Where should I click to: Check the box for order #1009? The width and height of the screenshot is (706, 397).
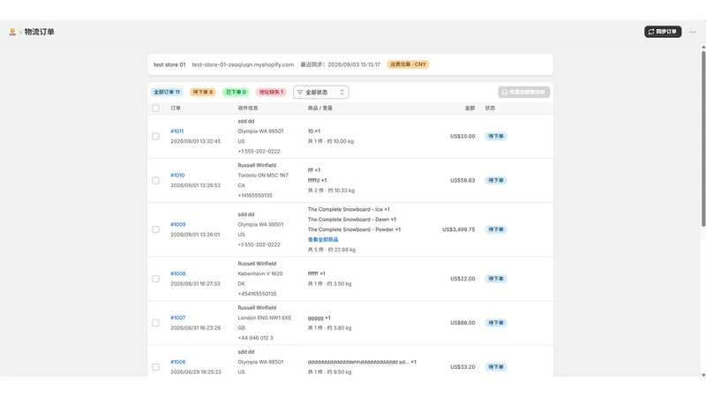[156, 229]
